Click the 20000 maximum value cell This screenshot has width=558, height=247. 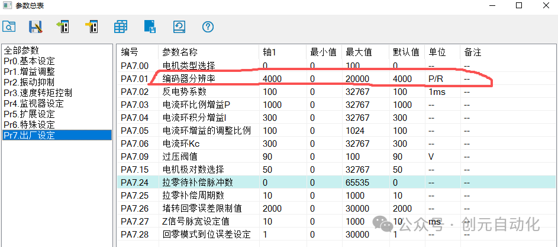pyautogui.click(x=357, y=78)
